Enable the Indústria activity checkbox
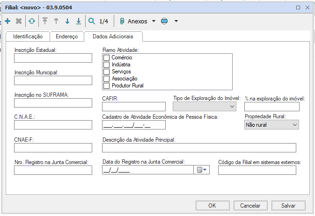 107,65
